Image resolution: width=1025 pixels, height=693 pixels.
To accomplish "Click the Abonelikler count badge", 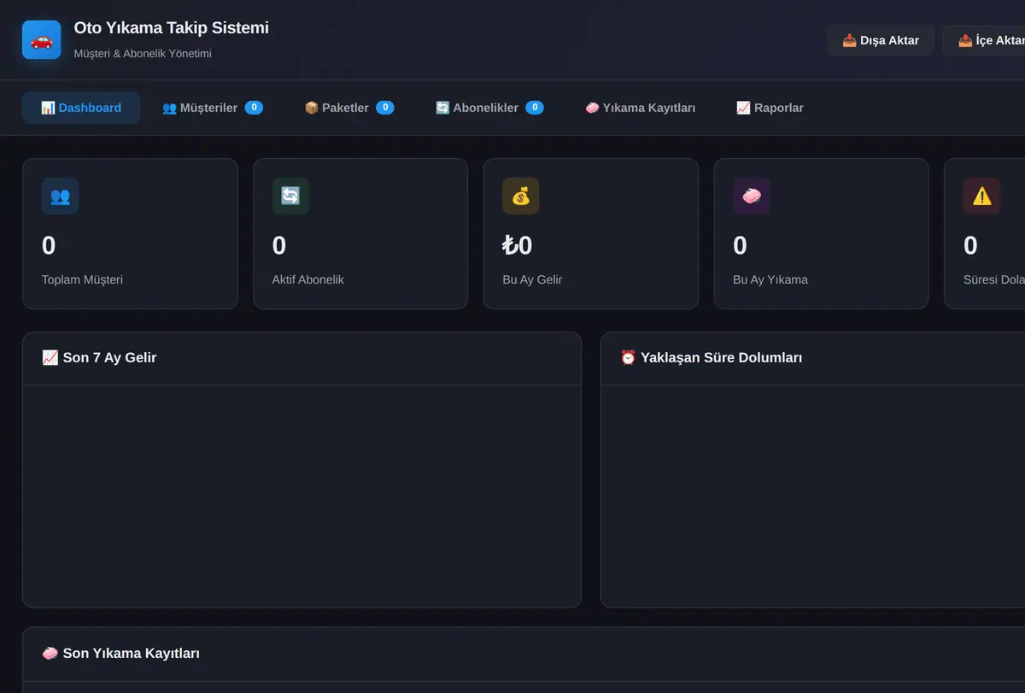I will tap(535, 108).
